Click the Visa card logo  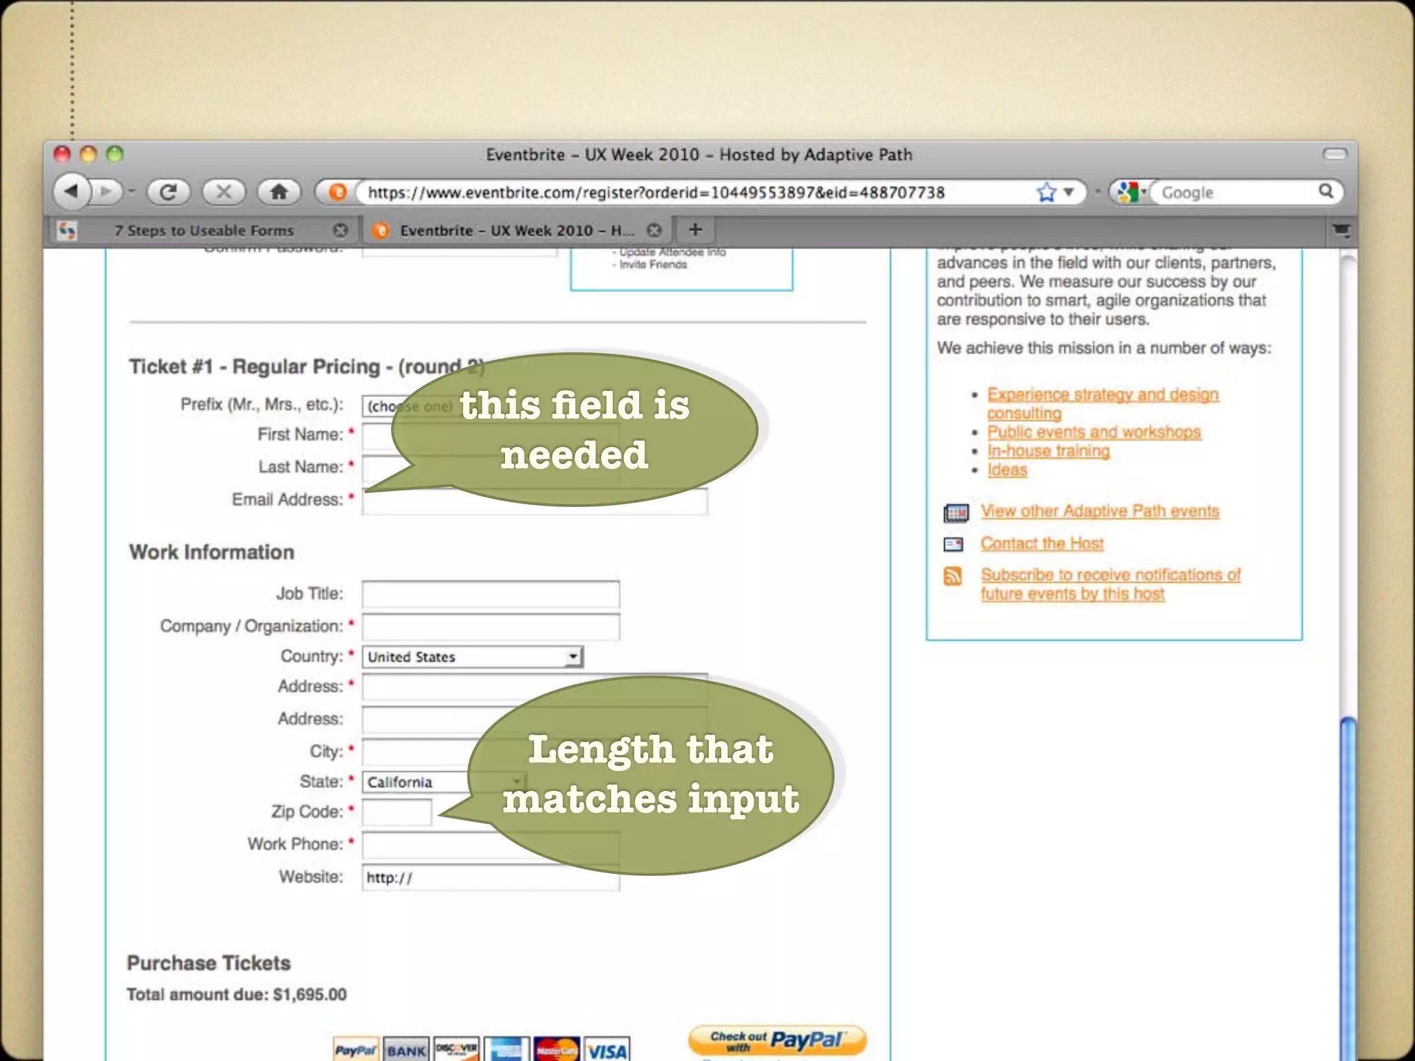point(607,1050)
